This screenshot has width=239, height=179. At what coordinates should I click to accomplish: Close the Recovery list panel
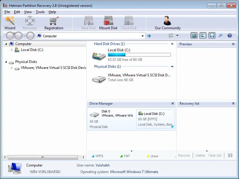(x=233, y=103)
